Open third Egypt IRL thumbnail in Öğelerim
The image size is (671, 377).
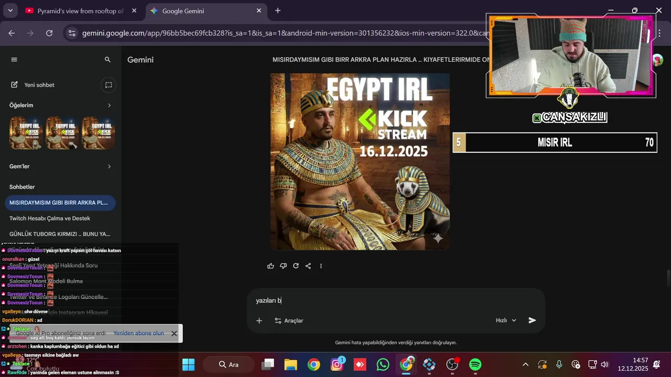coord(99,133)
